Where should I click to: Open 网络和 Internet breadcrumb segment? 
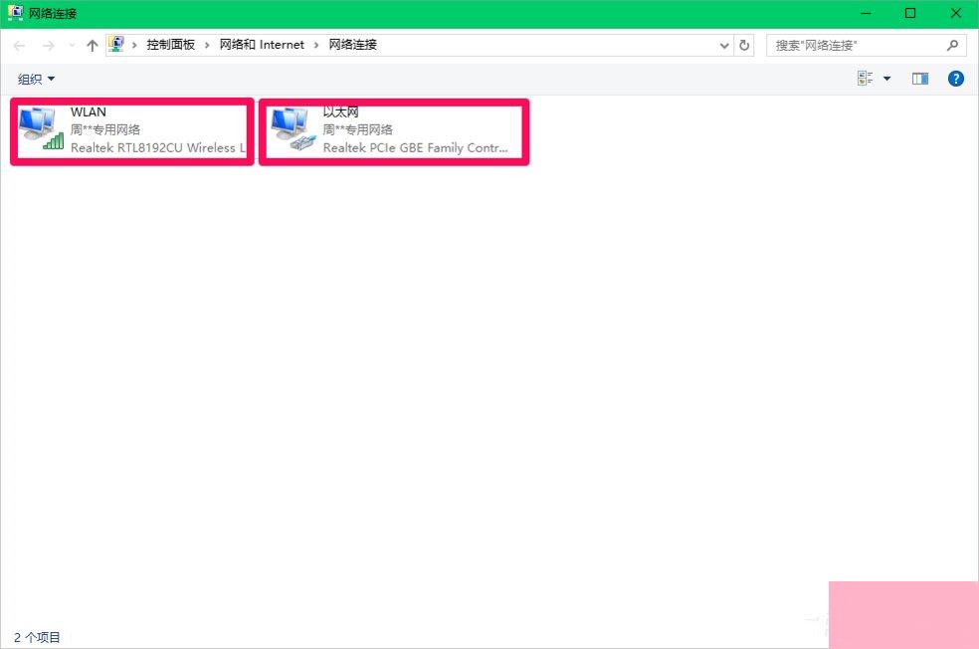(261, 45)
